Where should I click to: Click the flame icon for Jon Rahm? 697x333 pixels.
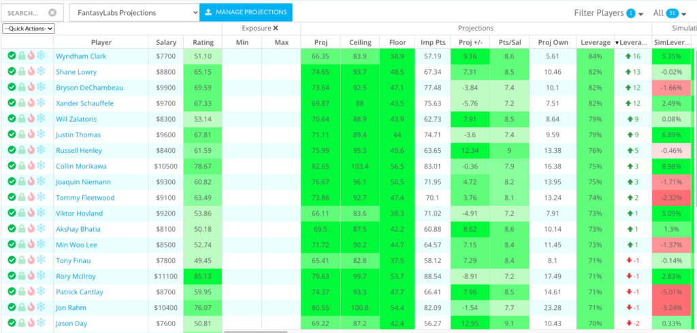[31, 308]
